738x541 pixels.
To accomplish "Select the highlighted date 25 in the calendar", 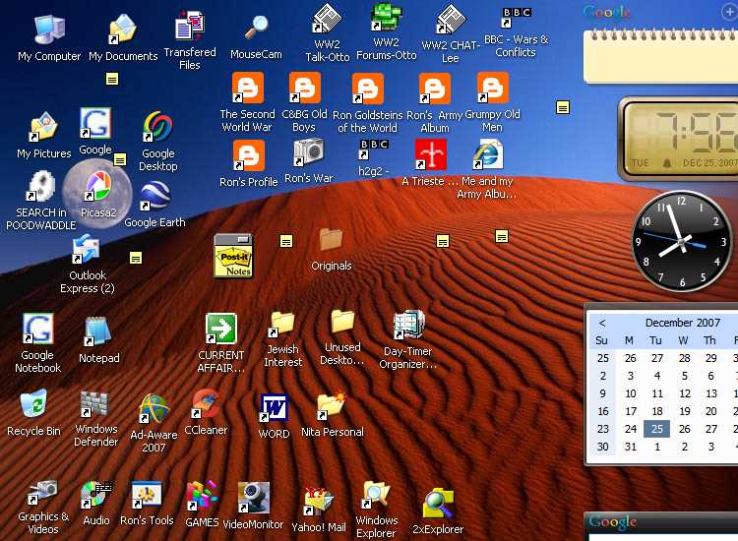I will pyautogui.click(x=656, y=428).
